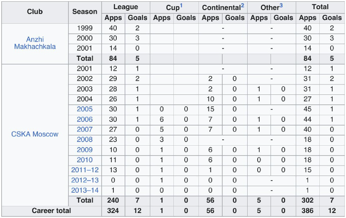This screenshot has height=218, width=346.
Task: Open the Anzhi Makhachkala club link
Action: pyautogui.click(x=35, y=43)
